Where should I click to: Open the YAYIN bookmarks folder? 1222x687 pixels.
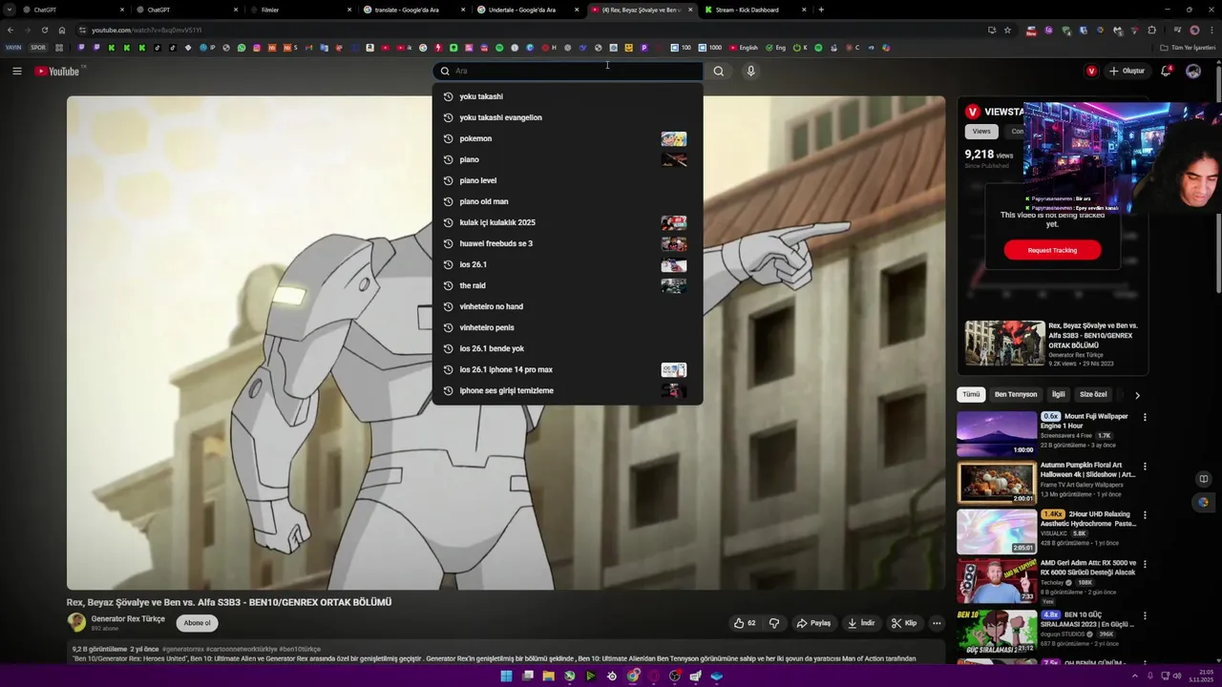coord(13,48)
